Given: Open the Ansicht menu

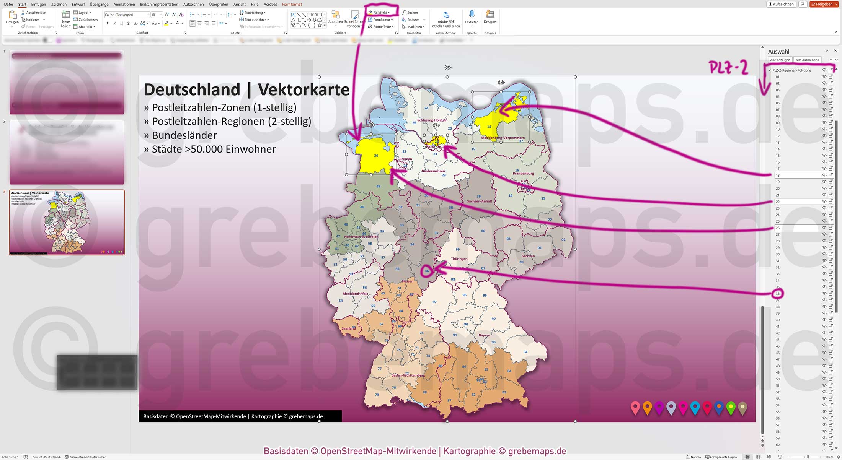Looking at the screenshot, I should (x=239, y=4).
